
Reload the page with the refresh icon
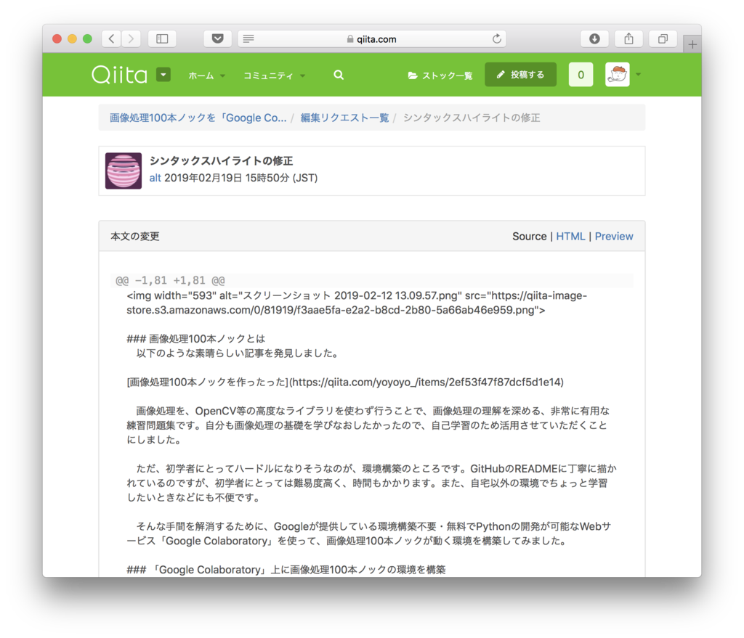click(496, 38)
